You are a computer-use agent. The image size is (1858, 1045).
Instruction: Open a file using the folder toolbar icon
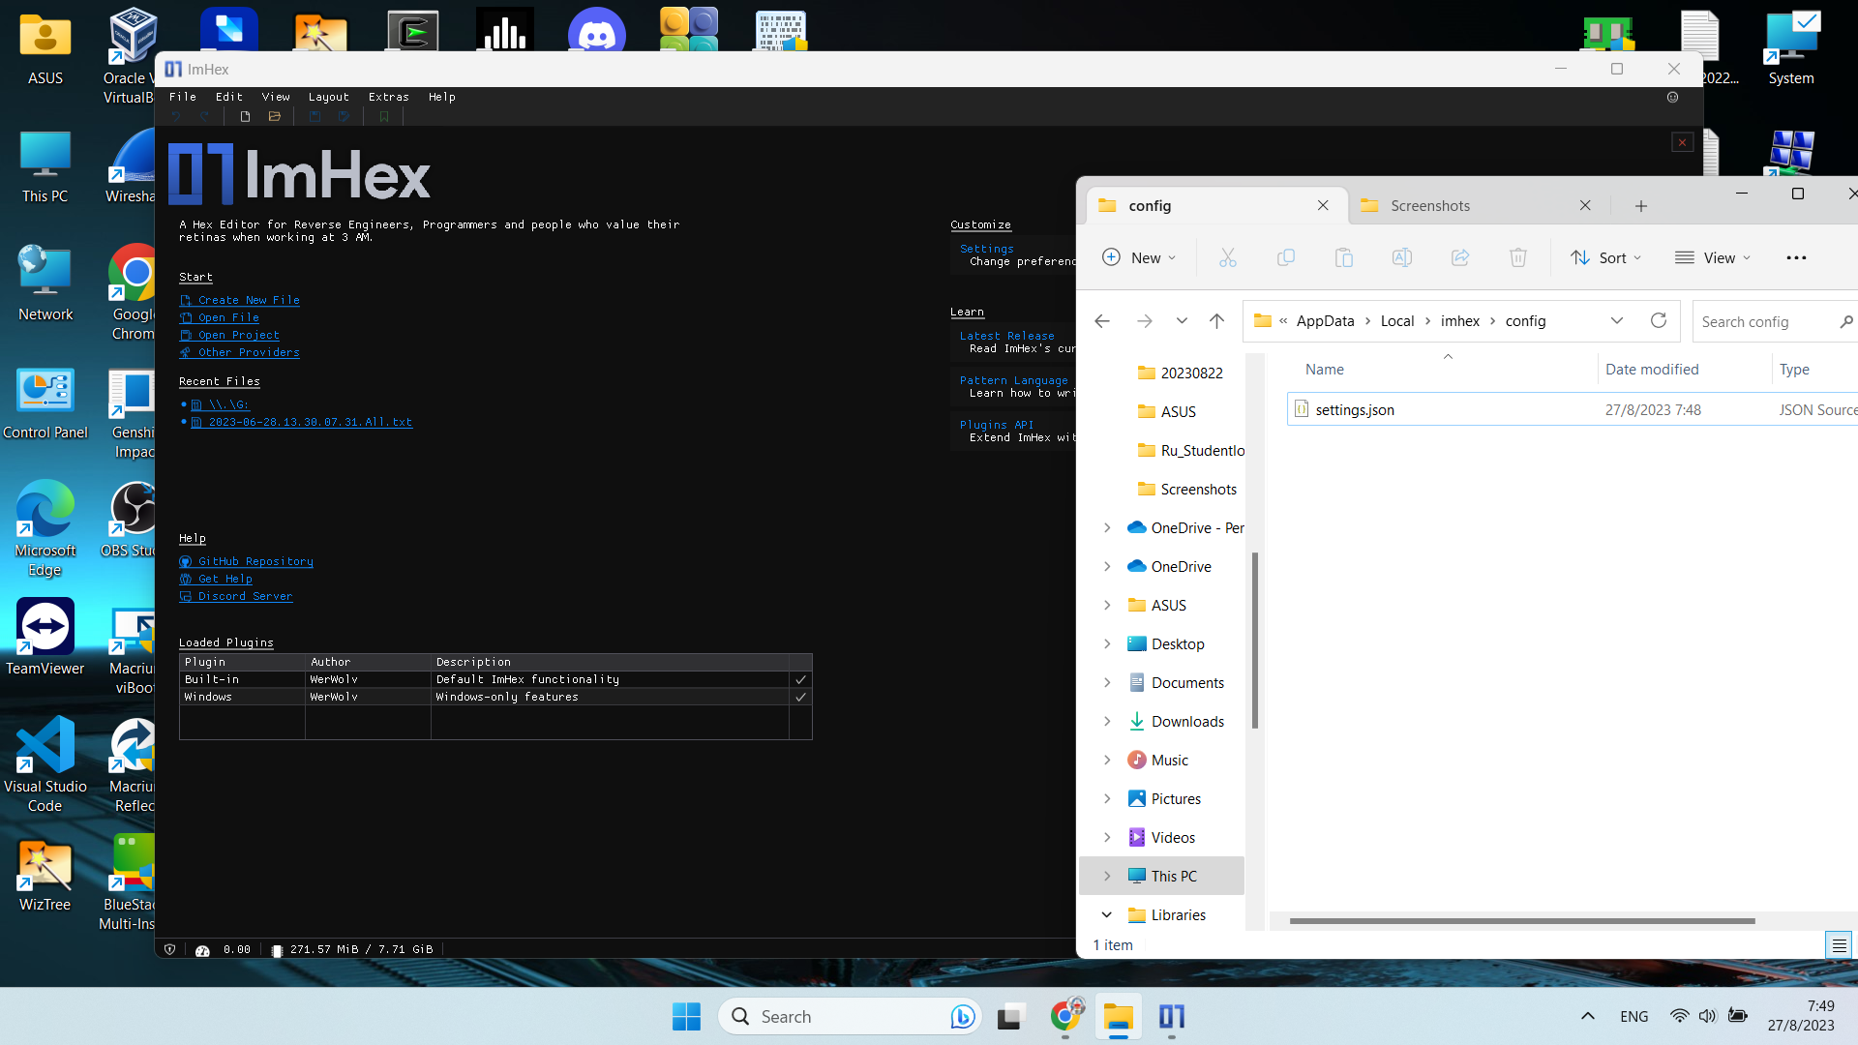(x=275, y=115)
